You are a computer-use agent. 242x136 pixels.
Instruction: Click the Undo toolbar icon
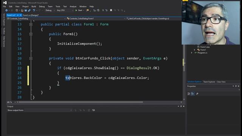click(x=34, y=10)
